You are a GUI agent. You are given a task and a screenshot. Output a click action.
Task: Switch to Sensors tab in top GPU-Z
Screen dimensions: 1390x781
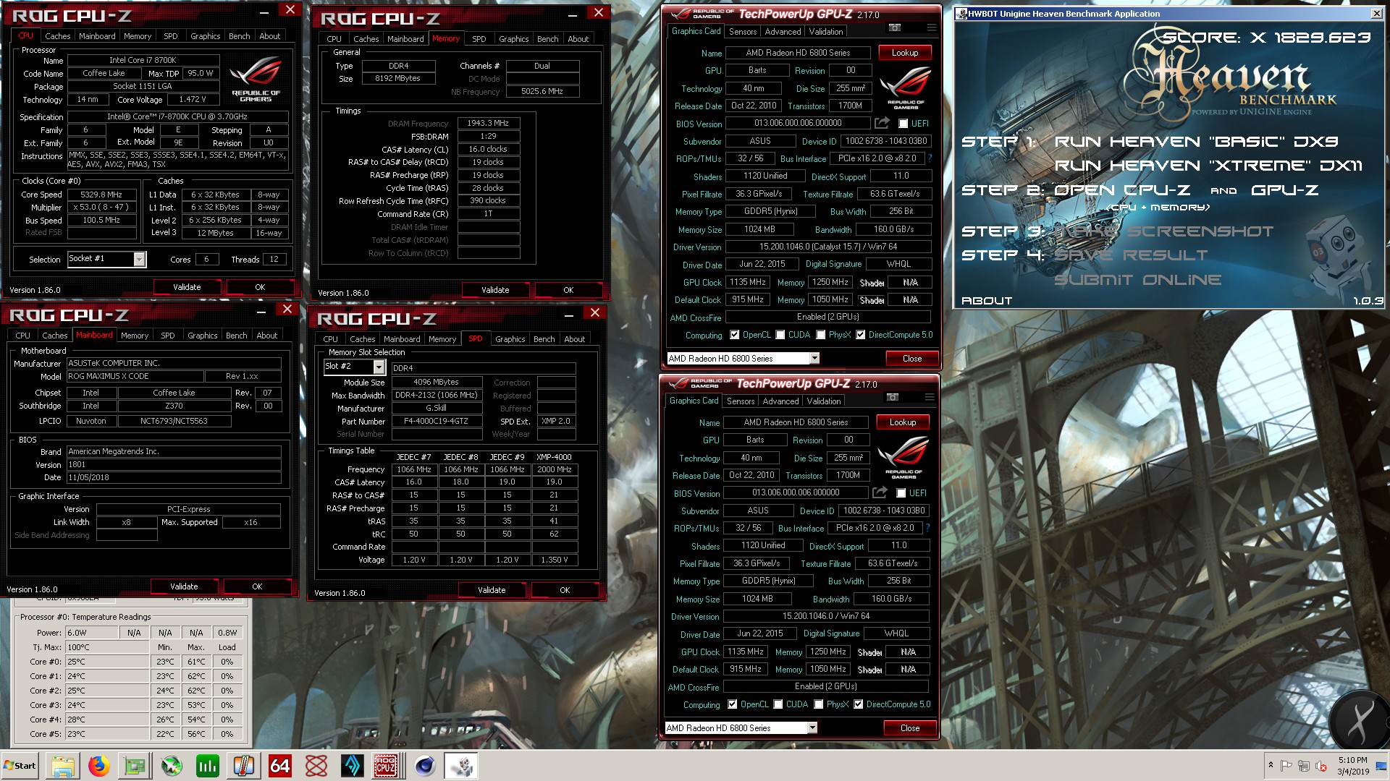coord(743,32)
